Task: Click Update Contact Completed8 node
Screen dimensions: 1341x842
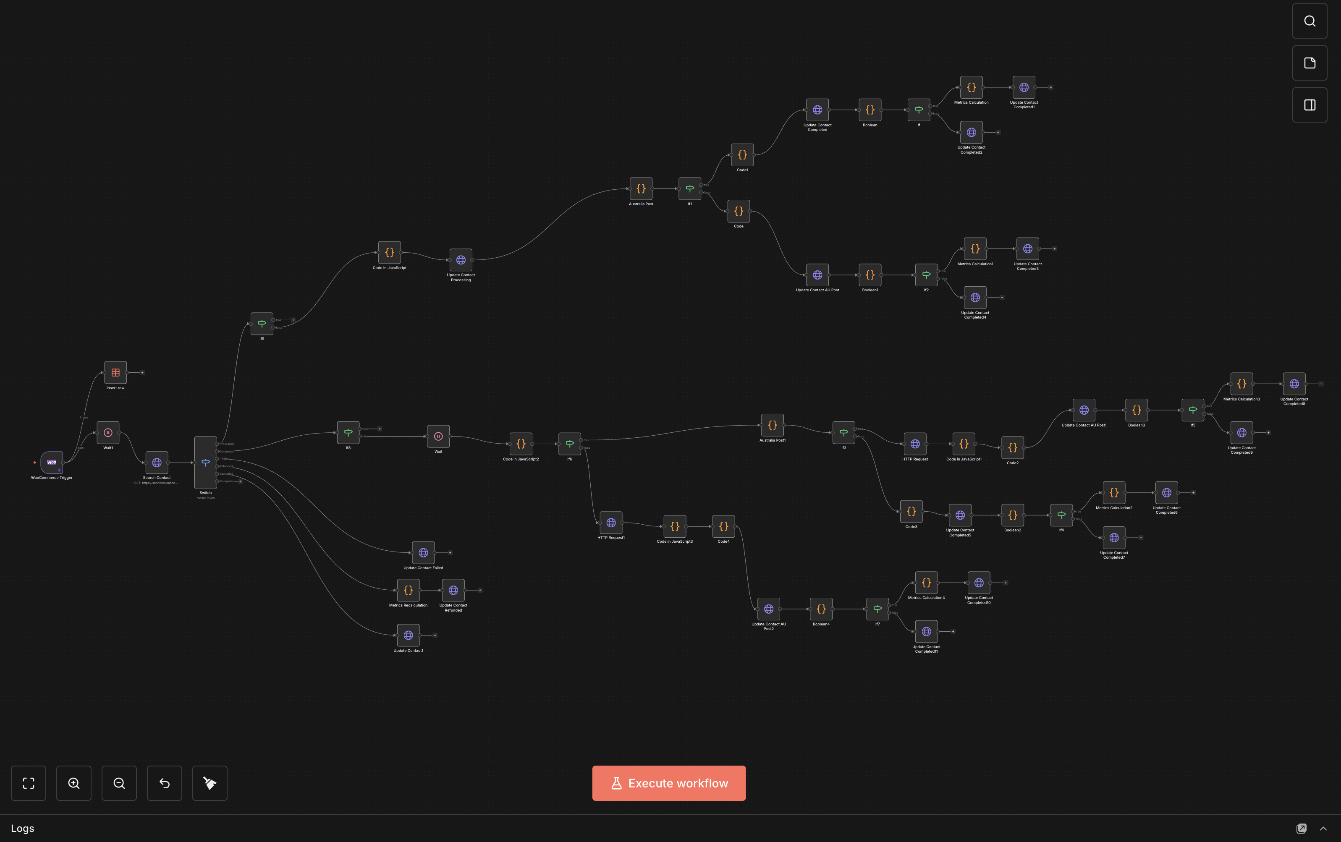Action: (x=1294, y=384)
